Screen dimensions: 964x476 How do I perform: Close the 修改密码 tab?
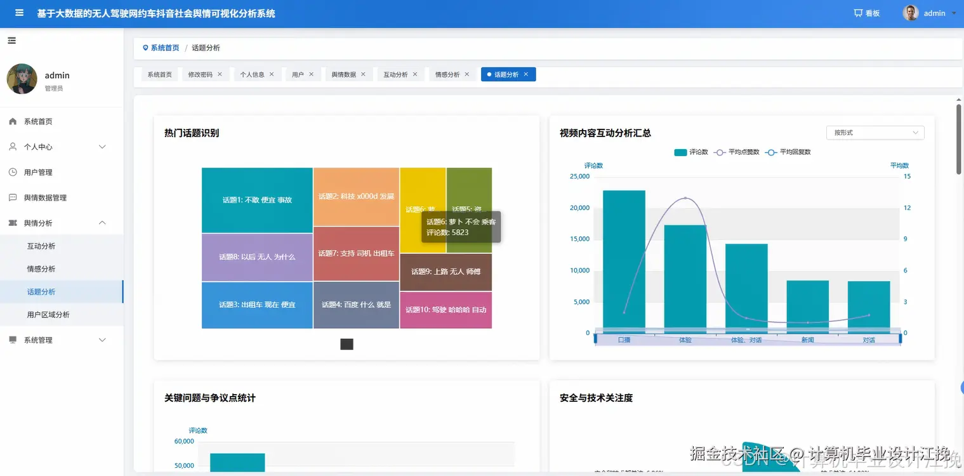pyautogui.click(x=220, y=74)
